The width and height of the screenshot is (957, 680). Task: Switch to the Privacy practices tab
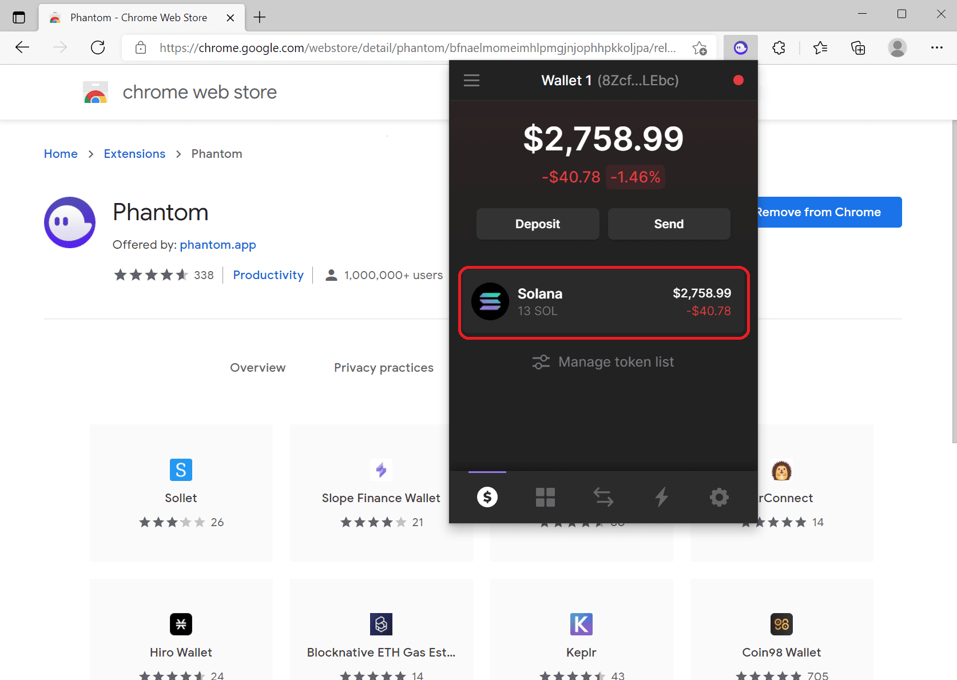pyautogui.click(x=384, y=368)
